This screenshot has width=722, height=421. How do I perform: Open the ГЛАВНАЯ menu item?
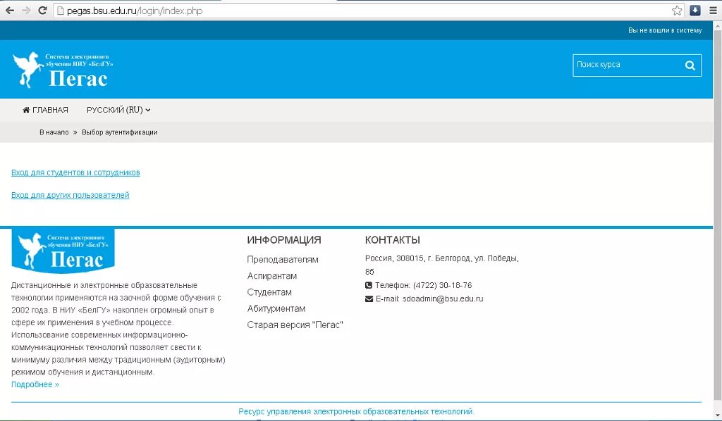(45, 110)
